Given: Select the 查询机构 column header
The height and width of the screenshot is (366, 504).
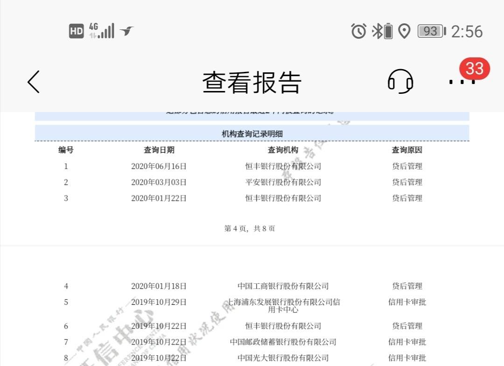Looking at the screenshot, I should 283,150.
